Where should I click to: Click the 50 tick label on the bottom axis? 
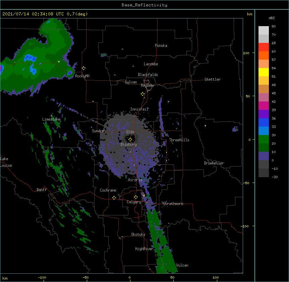[172, 277]
